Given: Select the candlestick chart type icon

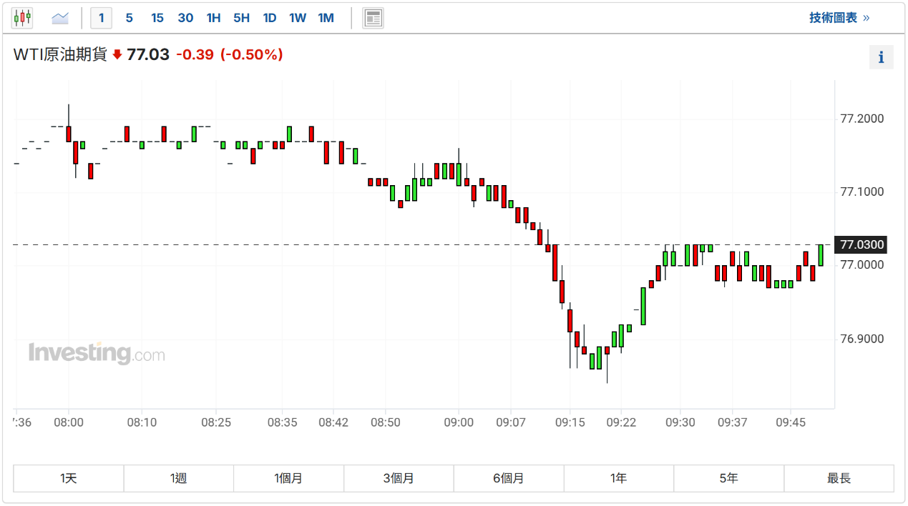Looking at the screenshot, I should 22,17.
